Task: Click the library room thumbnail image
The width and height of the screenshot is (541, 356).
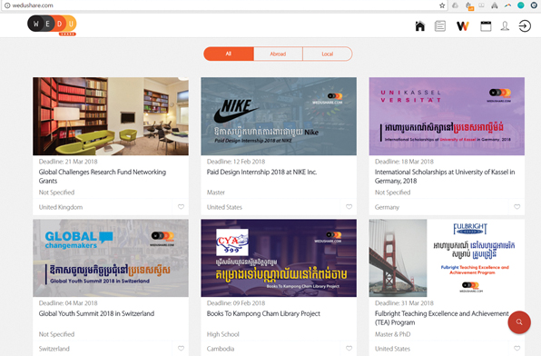Action: point(111,116)
